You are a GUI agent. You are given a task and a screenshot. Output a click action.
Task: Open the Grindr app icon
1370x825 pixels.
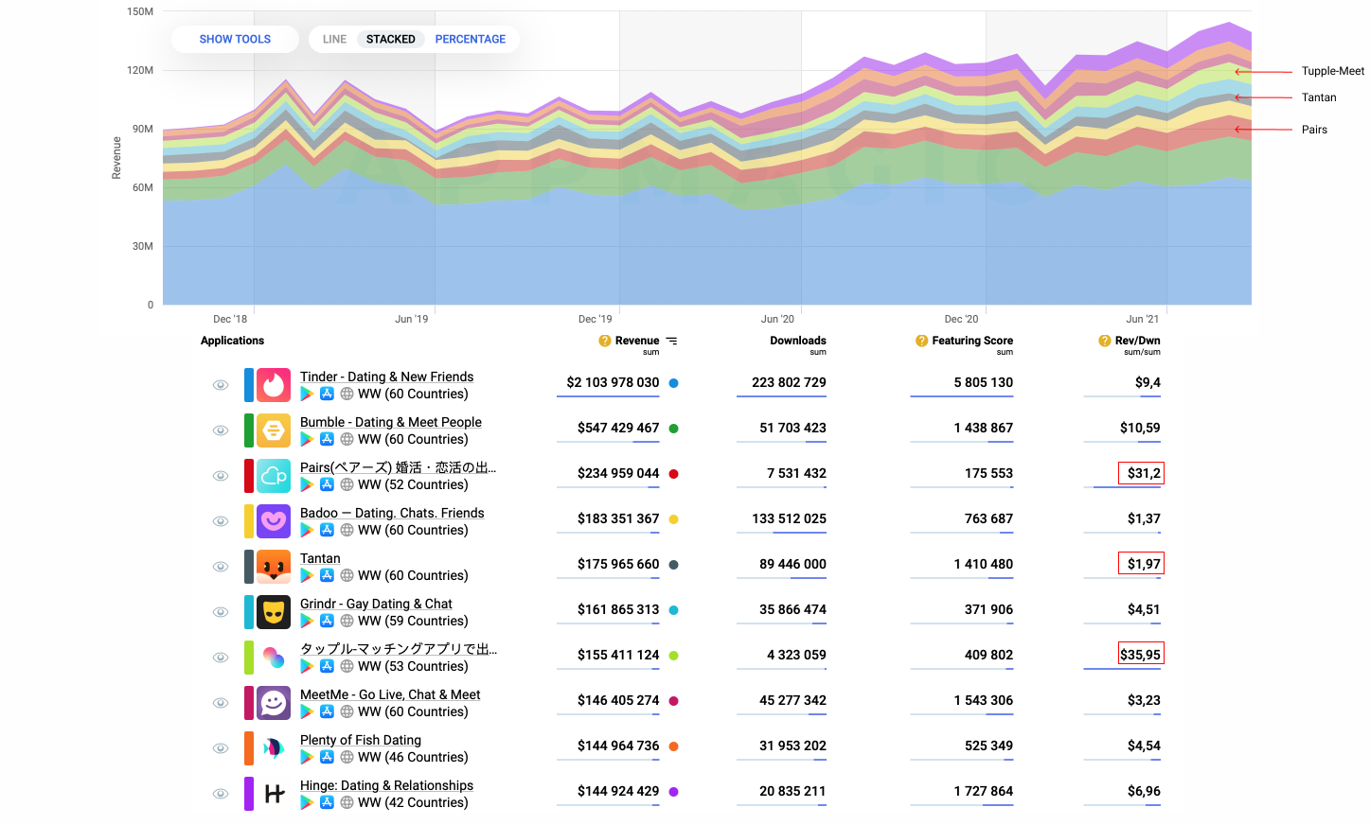(x=274, y=612)
